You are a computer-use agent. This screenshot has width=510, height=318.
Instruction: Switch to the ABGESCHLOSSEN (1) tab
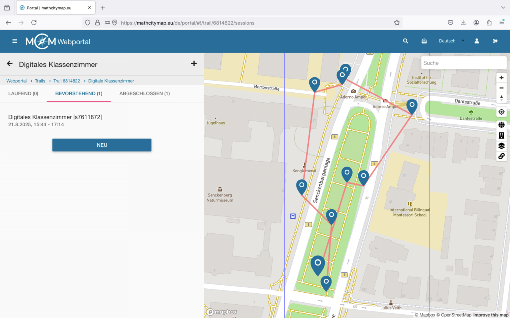point(144,93)
